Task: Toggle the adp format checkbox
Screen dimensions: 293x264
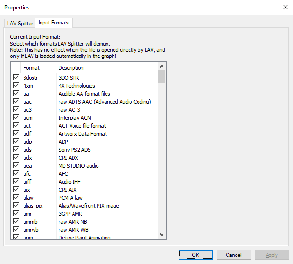Action: [x=16, y=142]
